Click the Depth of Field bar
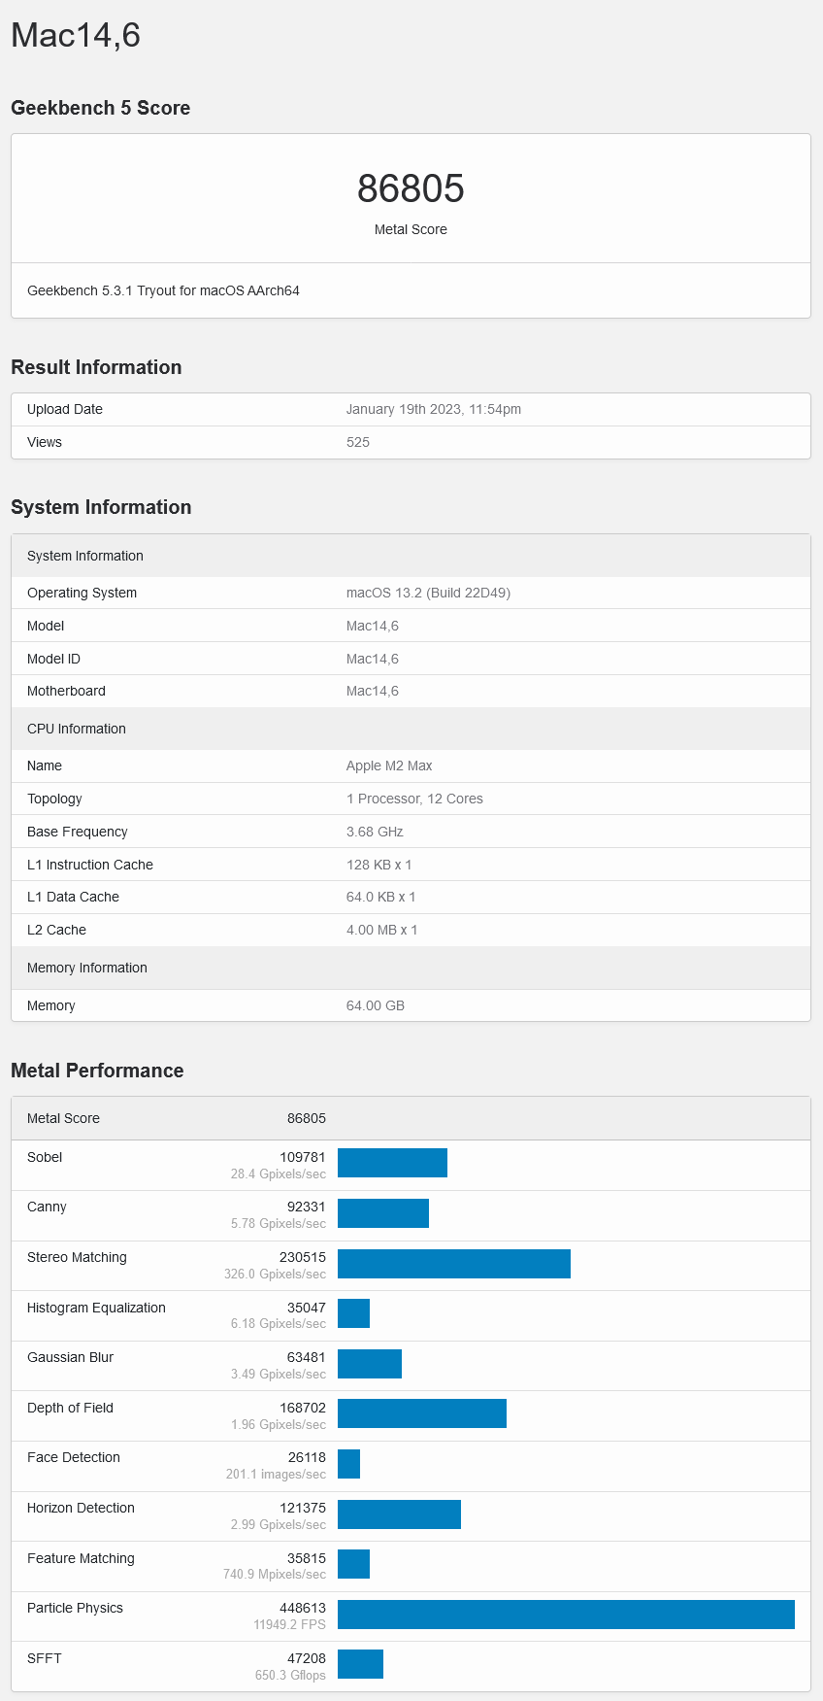 (x=421, y=1413)
